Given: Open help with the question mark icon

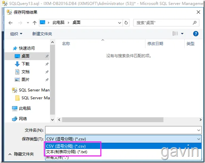Looking at the screenshot, I should click(196, 34).
